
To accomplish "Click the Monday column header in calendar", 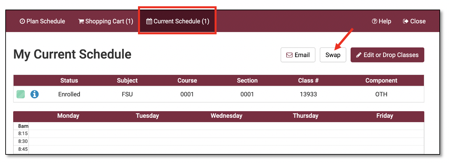I will 68,116.
